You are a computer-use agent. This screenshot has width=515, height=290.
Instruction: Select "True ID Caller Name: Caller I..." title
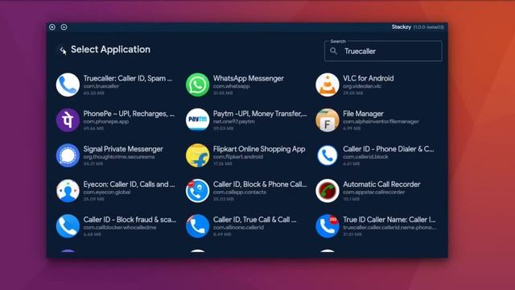389,220
